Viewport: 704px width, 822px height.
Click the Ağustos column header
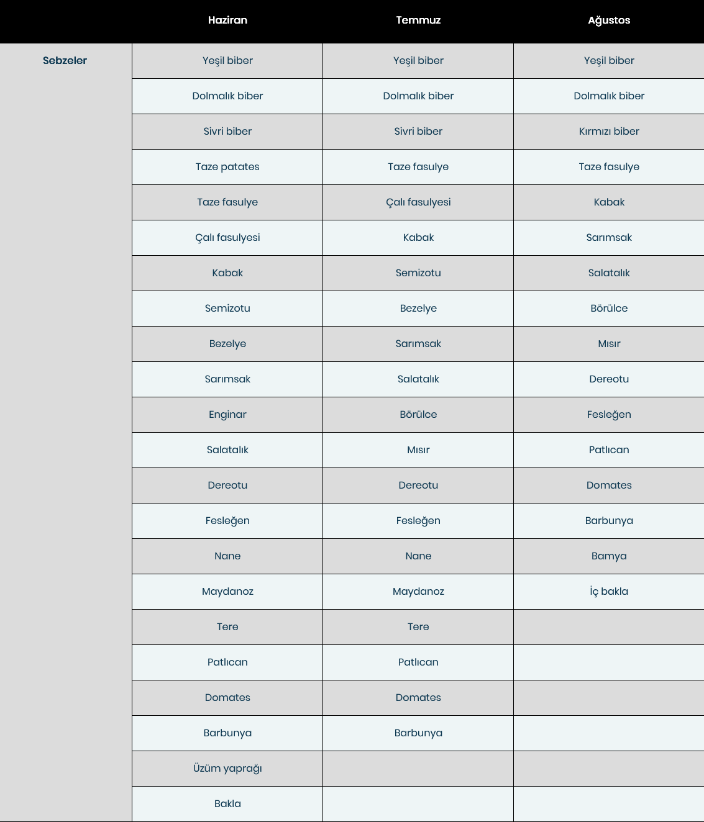coord(609,20)
